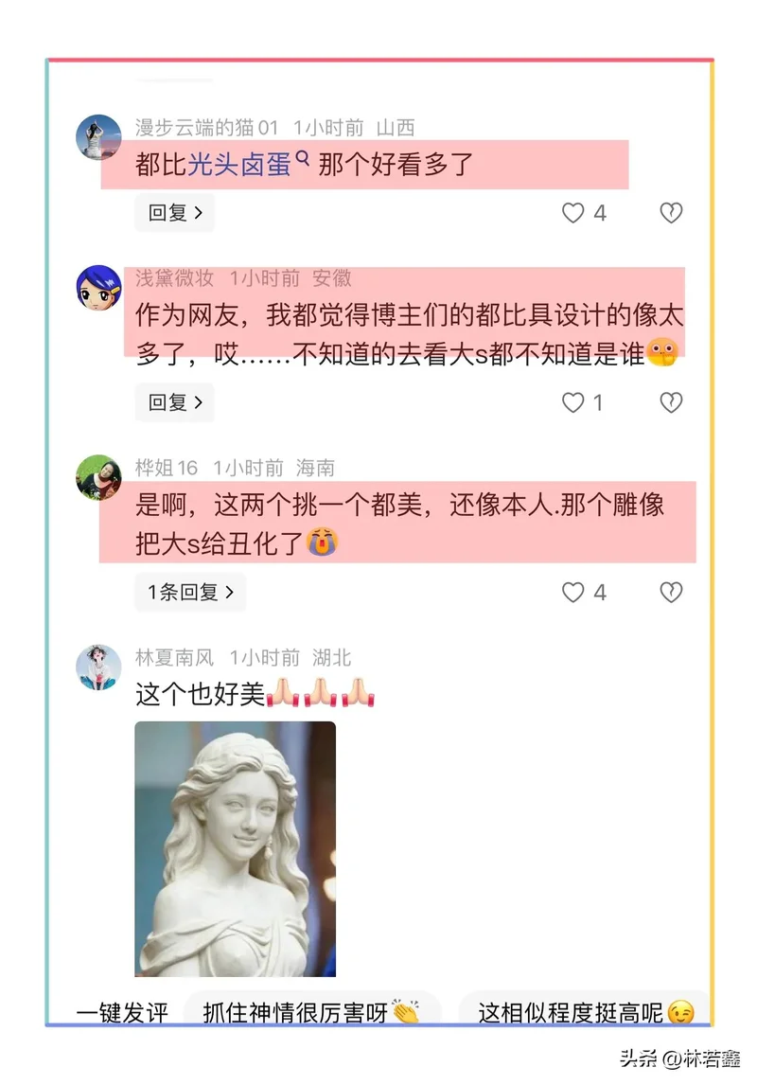
Task: Dislike 漫步云端的猫01 comment with broken heart
Action: point(671,212)
